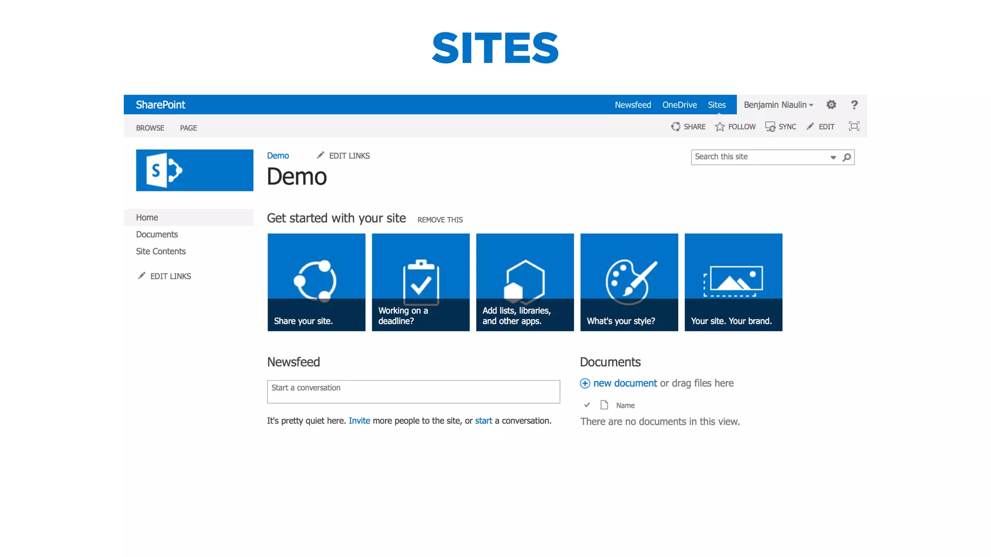Click the SYNC button label
The height and width of the screenshot is (557, 991).
pos(787,127)
